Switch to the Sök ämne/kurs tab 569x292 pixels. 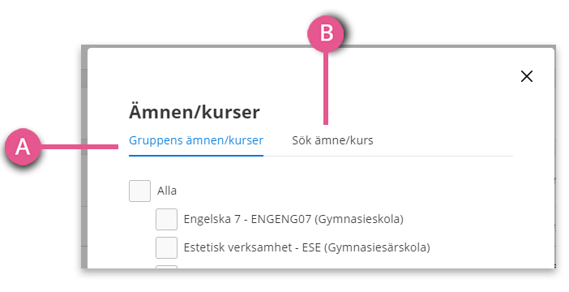pos(332,140)
